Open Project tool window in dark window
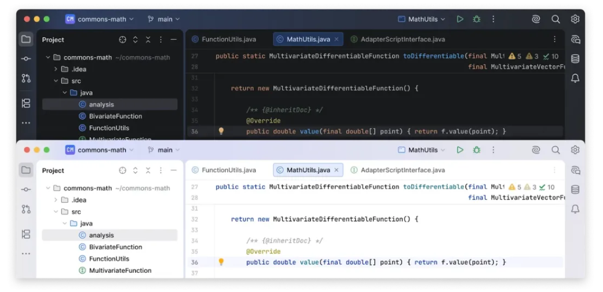The width and height of the screenshot is (603, 292). pos(25,39)
